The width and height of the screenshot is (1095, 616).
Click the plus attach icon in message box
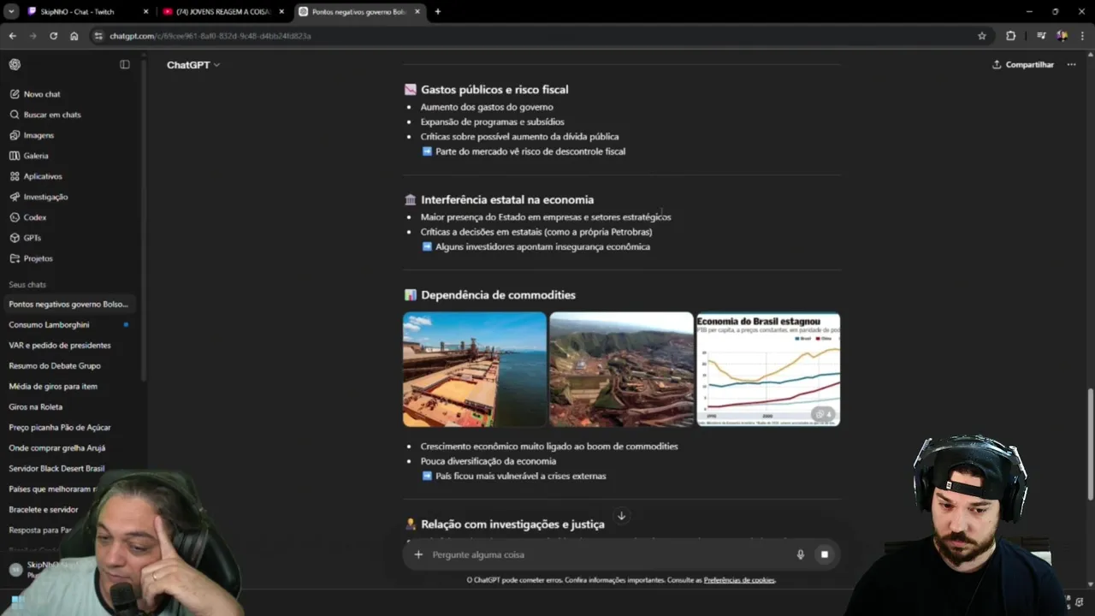pos(418,554)
